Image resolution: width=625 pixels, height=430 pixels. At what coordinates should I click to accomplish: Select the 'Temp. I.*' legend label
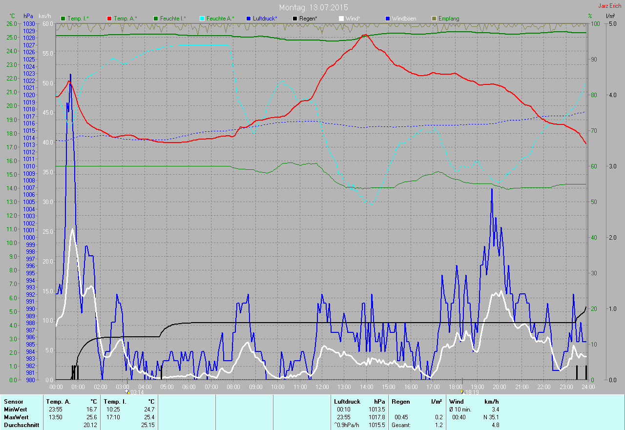(x=78, y=19)
